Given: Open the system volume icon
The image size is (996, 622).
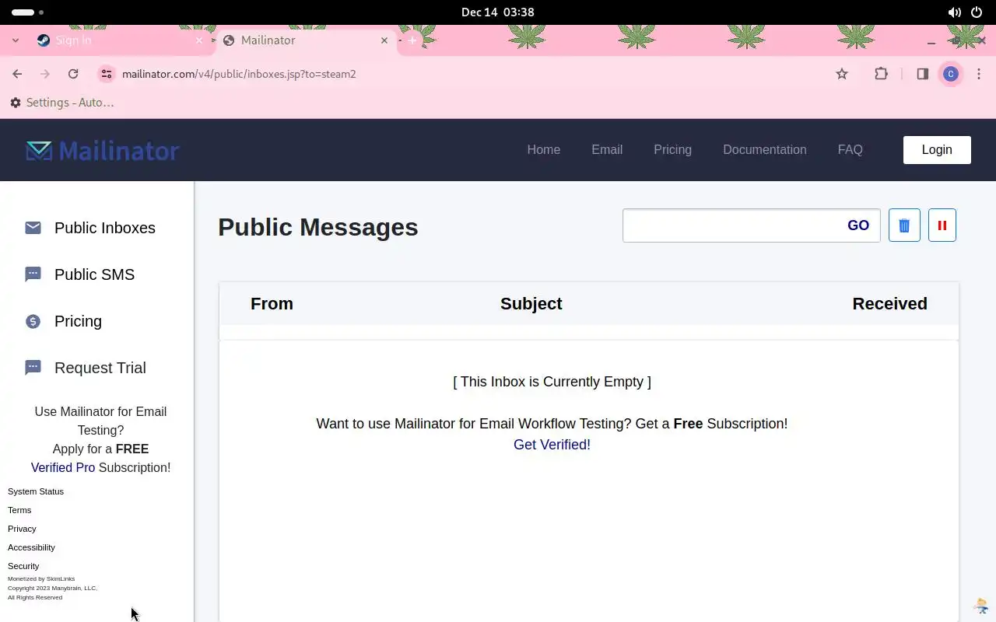Looking at the screenshot, I should point(954,12).
